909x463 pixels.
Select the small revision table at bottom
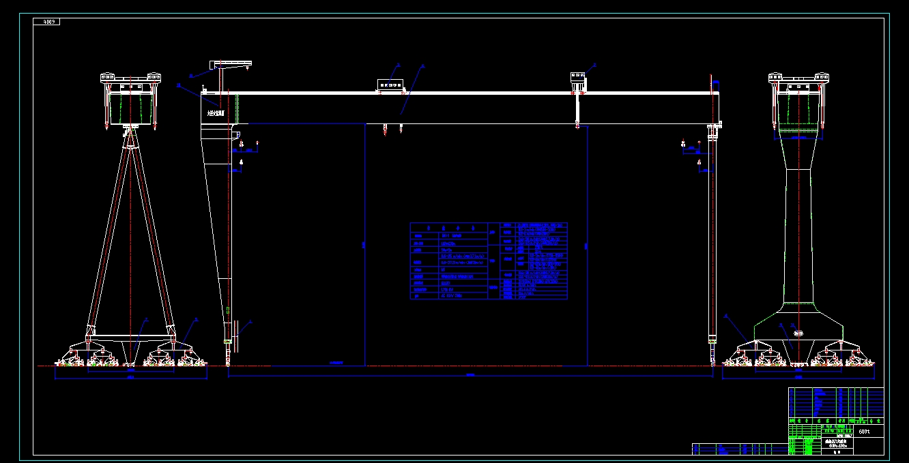(740, 449)
